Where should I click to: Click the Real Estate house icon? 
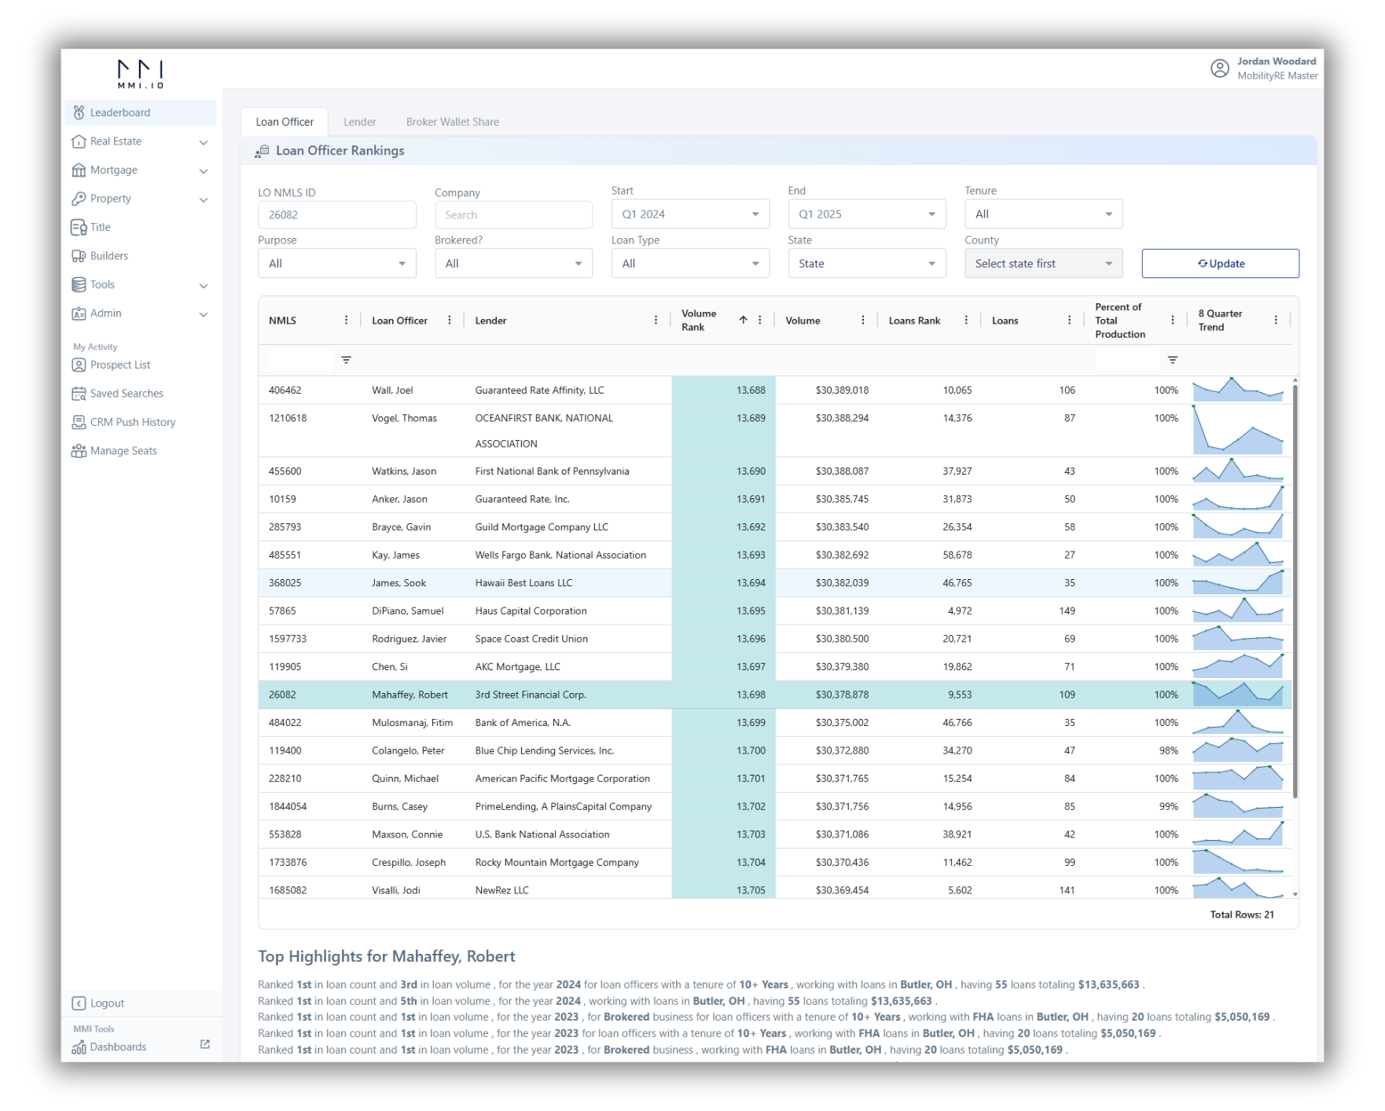pyautogui.click(x=79, y=141)
